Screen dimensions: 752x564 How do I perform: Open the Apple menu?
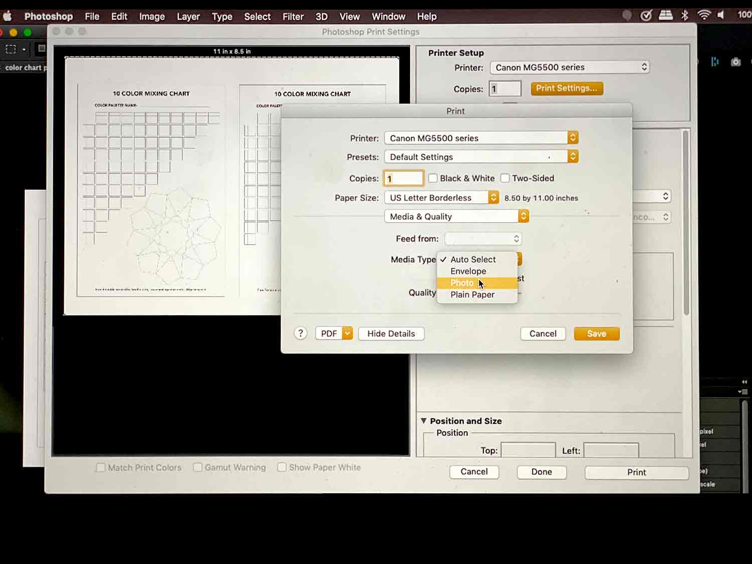coord(8,16)
